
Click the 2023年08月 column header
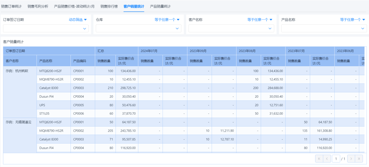click(261, 51)
